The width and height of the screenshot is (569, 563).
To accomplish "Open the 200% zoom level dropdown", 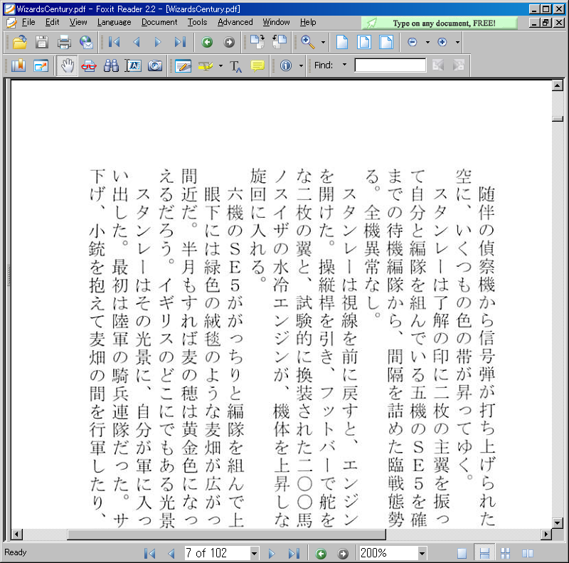I will click(422, 554).
